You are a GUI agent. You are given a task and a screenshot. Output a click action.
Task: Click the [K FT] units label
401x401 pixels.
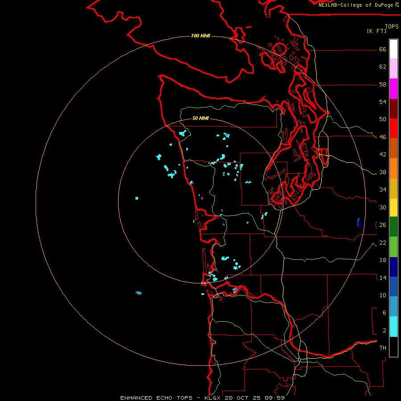376,31
